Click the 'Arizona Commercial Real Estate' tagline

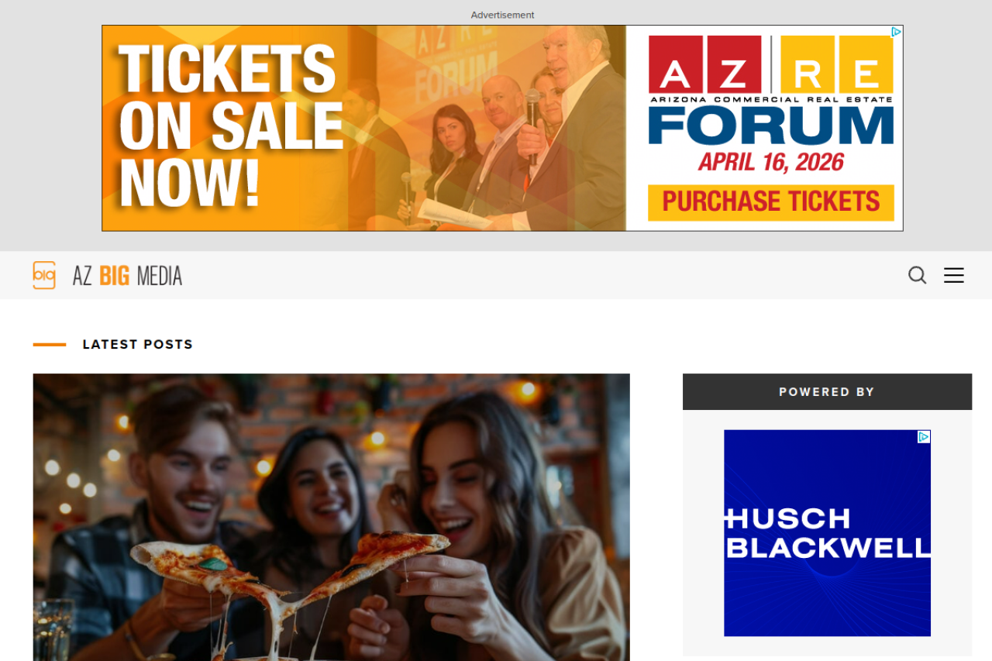click(771, 99)
